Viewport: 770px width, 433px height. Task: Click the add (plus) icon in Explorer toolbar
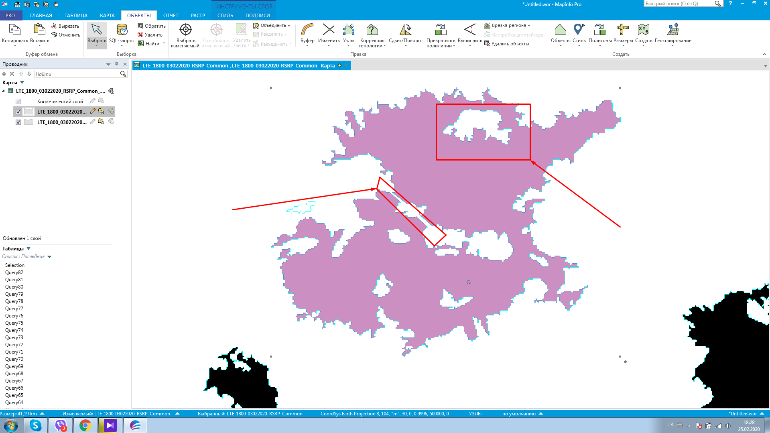point(4,74)
